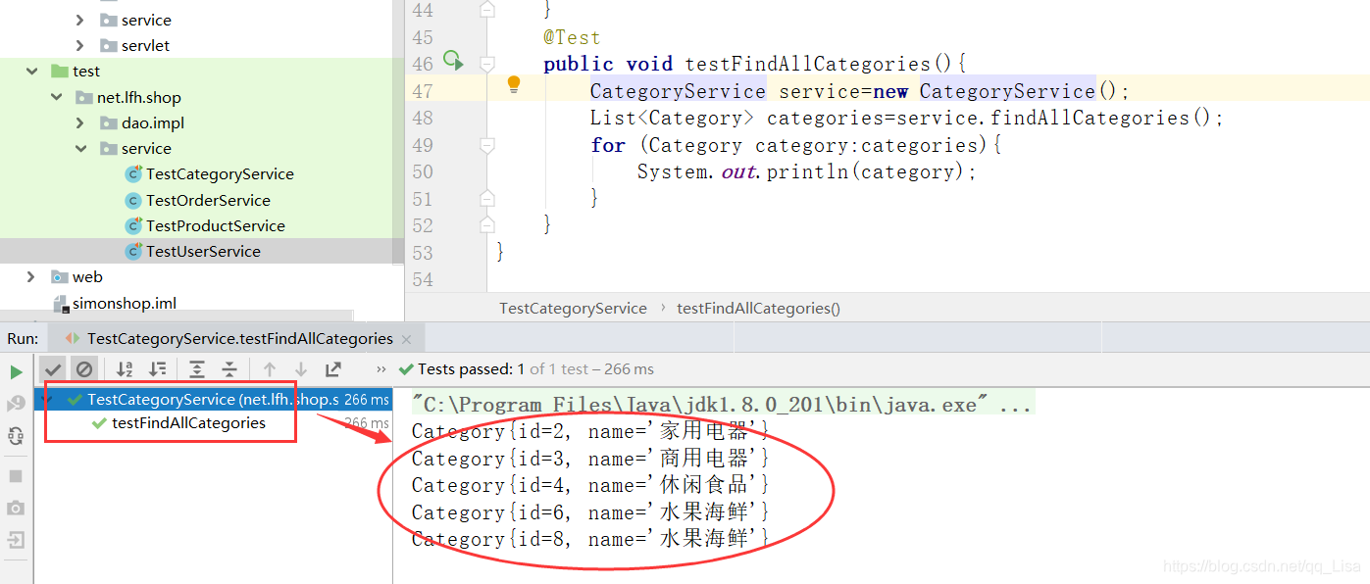Collapse service package under net.lfh.shop
The height and width of the screenshot is (584, 1370).
pos(80,149)
